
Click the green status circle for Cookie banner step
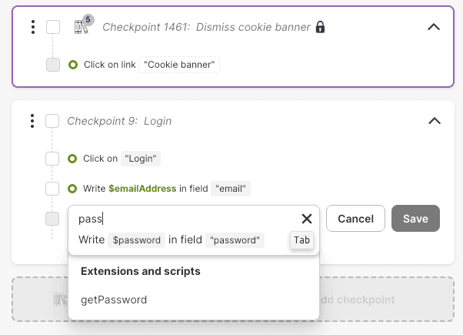(73, 65)
